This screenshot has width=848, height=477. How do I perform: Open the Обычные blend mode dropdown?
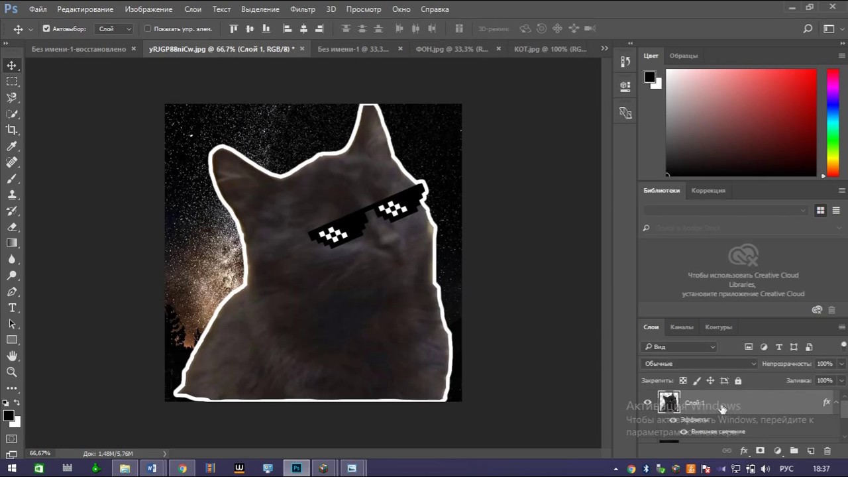pos(699,364)
